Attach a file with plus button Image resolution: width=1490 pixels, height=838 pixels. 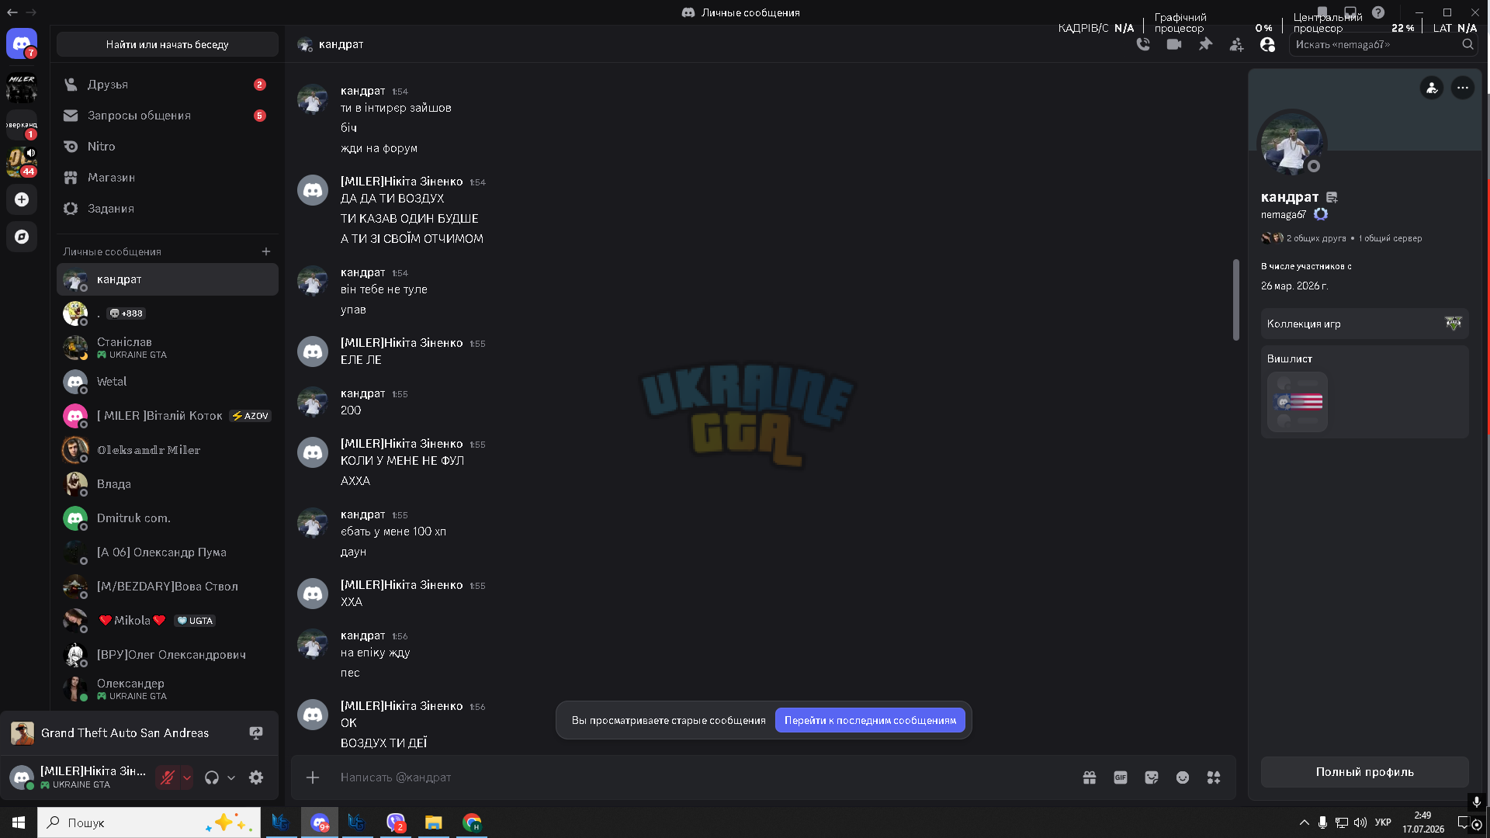click(x=313, y=777)
